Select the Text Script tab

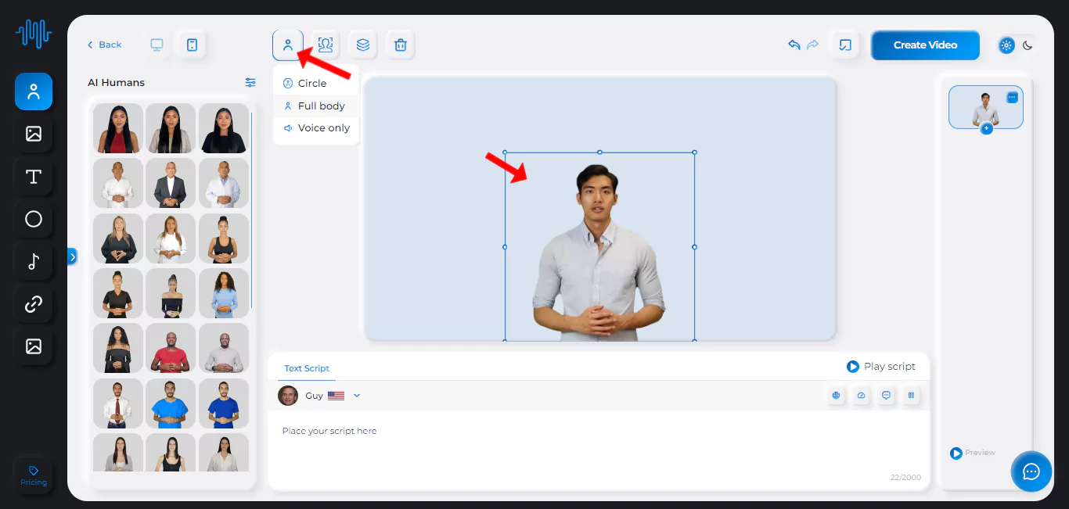[307, 368]
